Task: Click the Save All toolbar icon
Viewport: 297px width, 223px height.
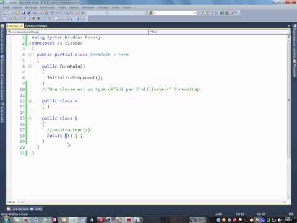Action: click(x=28, y=13)
